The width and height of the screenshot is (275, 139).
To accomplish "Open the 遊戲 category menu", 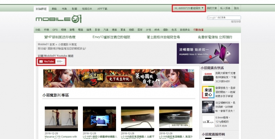I will coord(131,30).
